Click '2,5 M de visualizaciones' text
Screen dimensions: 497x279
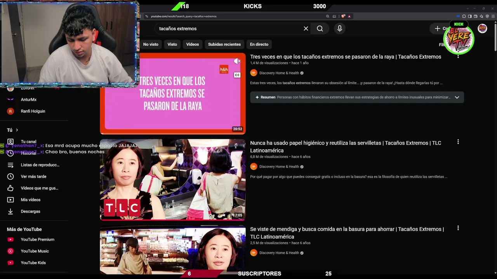click(269, 243)
